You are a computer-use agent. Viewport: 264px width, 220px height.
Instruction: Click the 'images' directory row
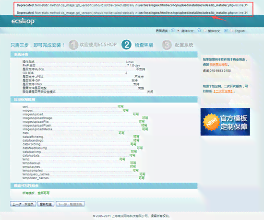coord(75,110)
